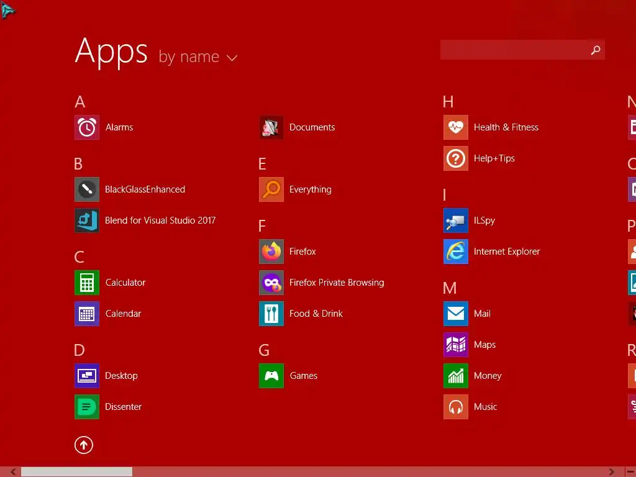This screenshot has width=636, height=477.
Task: Open Firefox Private Browsing icon
Action: [271, 283]
